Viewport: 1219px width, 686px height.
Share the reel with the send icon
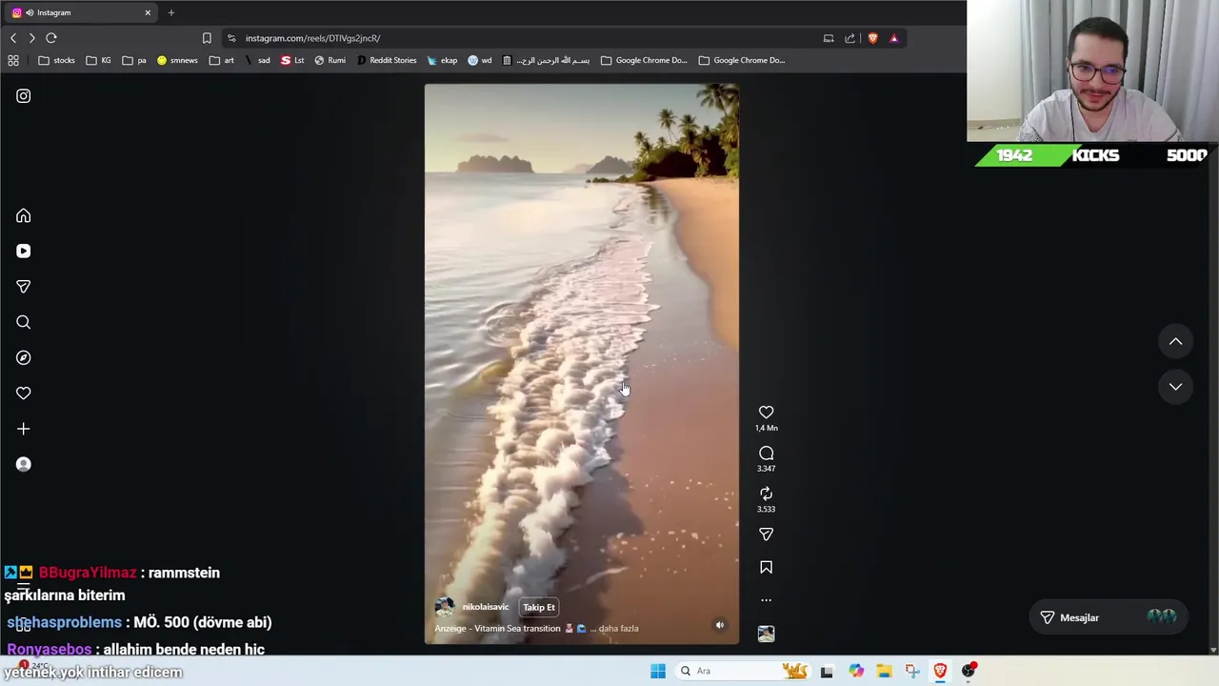point(766,535)
